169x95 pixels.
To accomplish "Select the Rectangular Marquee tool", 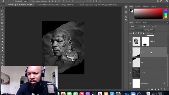I will (x=2, y=11).
